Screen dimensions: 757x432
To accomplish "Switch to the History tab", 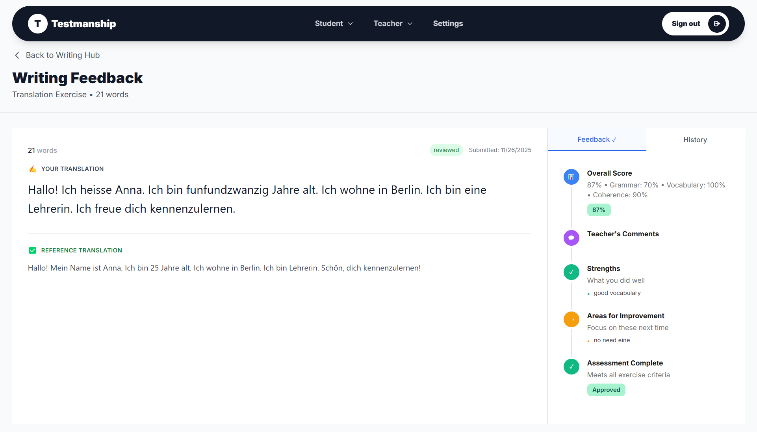I will pyautogui.click(x=695, y=140).
